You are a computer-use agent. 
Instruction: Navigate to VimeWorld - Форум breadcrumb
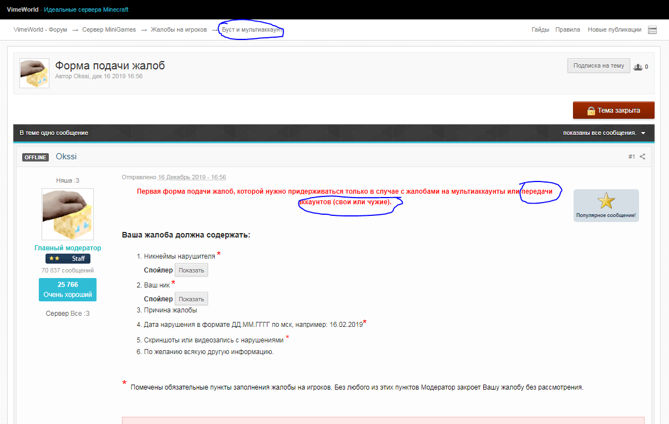(40, 30)
